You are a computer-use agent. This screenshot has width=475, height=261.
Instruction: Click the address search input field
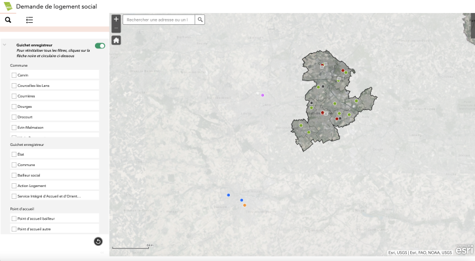[x=159, y=20]
